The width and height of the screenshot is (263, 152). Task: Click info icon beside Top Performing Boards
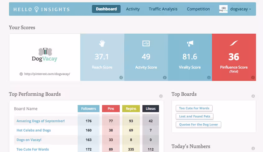pyautogui.click(x=161, y=96)
